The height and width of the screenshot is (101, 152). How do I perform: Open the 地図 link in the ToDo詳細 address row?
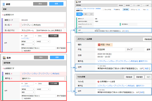pos(142,92)
